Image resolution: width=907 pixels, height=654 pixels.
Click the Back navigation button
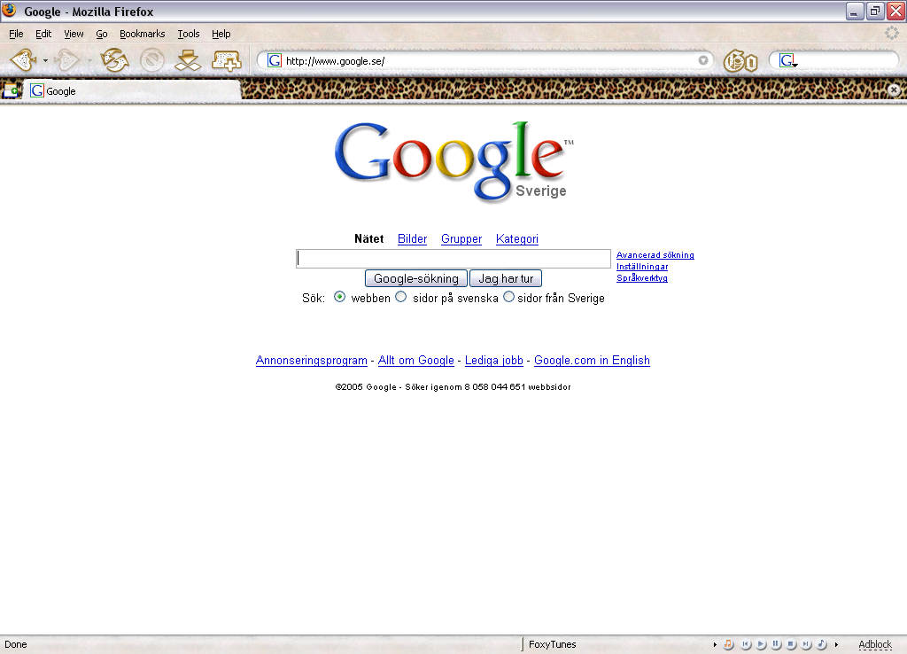pyautogui.click(x=23, y=60)
